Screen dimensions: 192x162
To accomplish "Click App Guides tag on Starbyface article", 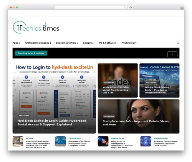I will click(x=109, y=116).
